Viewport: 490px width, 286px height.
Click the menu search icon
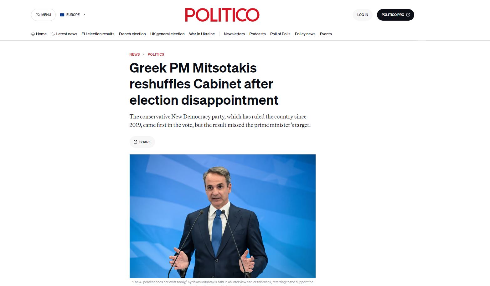[x=38, y=15]
